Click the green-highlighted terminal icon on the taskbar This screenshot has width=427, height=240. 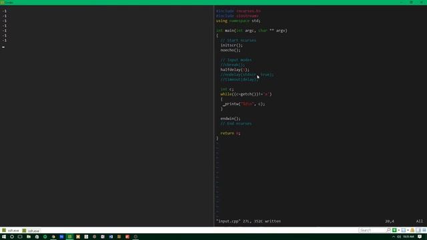69,237
